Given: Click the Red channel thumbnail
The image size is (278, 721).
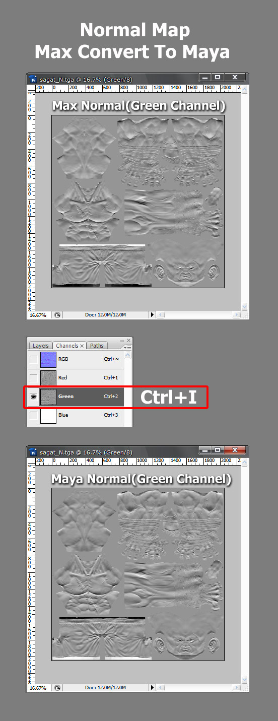Looking at the screenshot, I should coord(48,378).
